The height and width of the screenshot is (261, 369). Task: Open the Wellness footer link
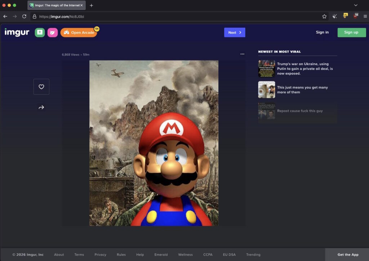[x=186, y=255]
